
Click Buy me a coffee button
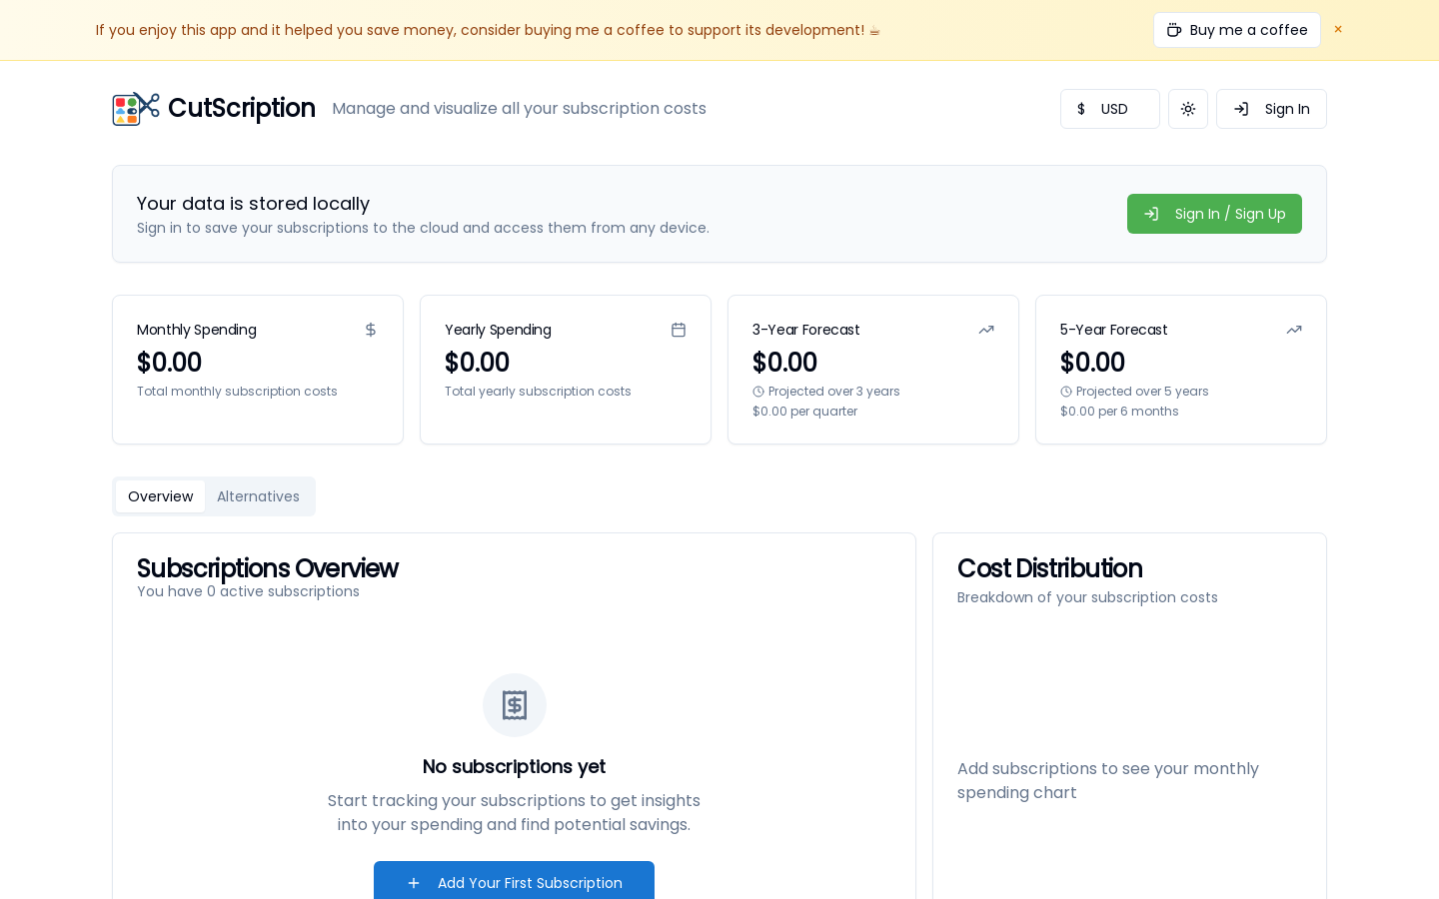pos(1237,30)
